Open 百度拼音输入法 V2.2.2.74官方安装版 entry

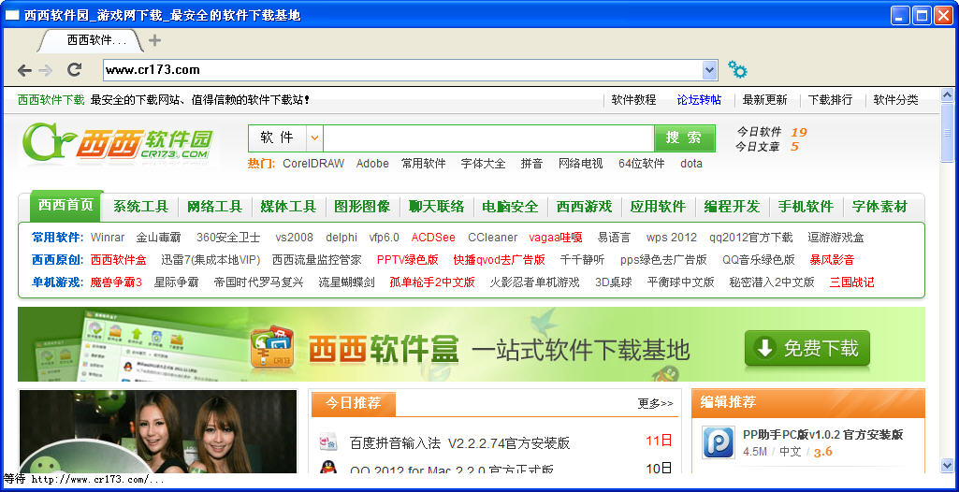coord(460,443)
